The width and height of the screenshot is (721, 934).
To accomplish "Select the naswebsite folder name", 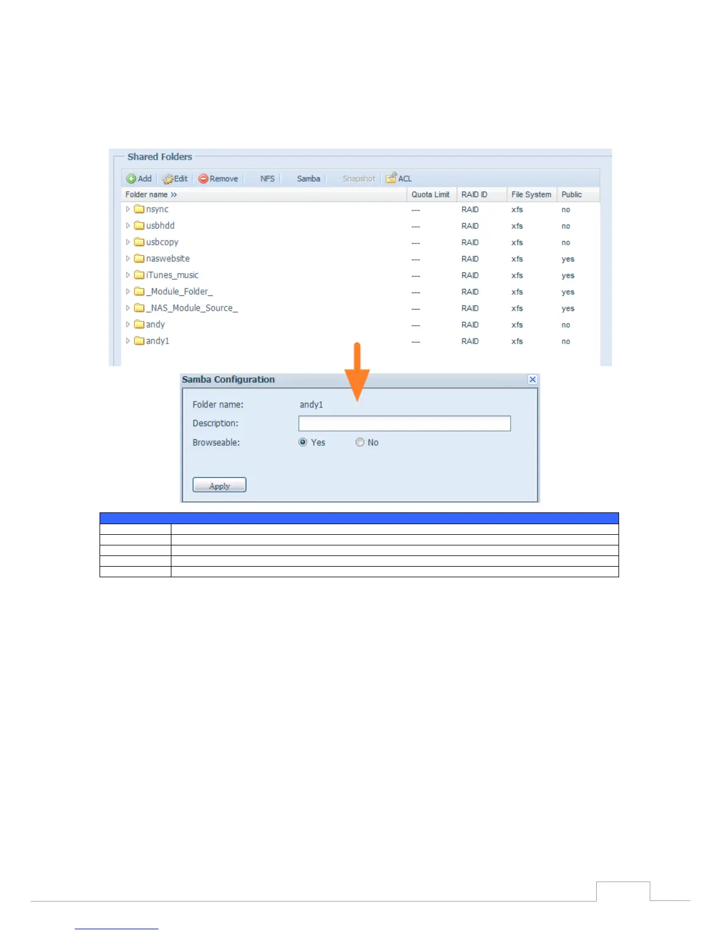I will click(x=168, y=259).
